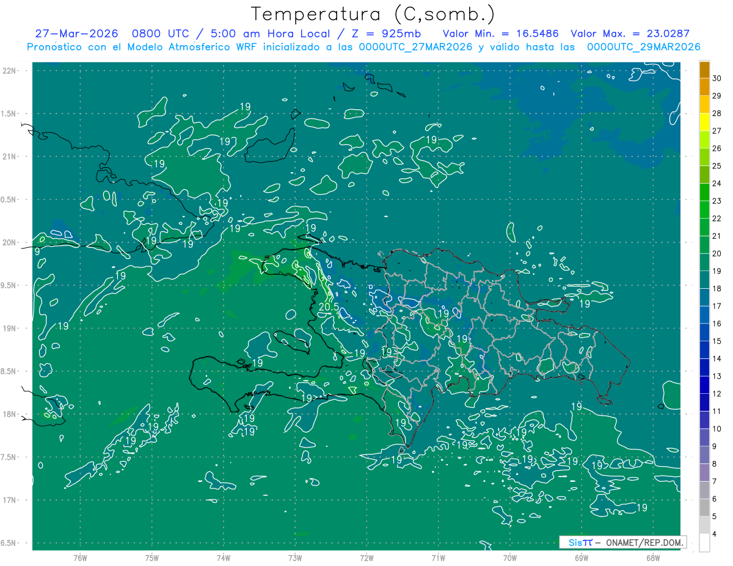The height and width of the screenshot is (566, 733).
Task: Click the Temperatura (C,somb.) title
Action: [373, 14]
